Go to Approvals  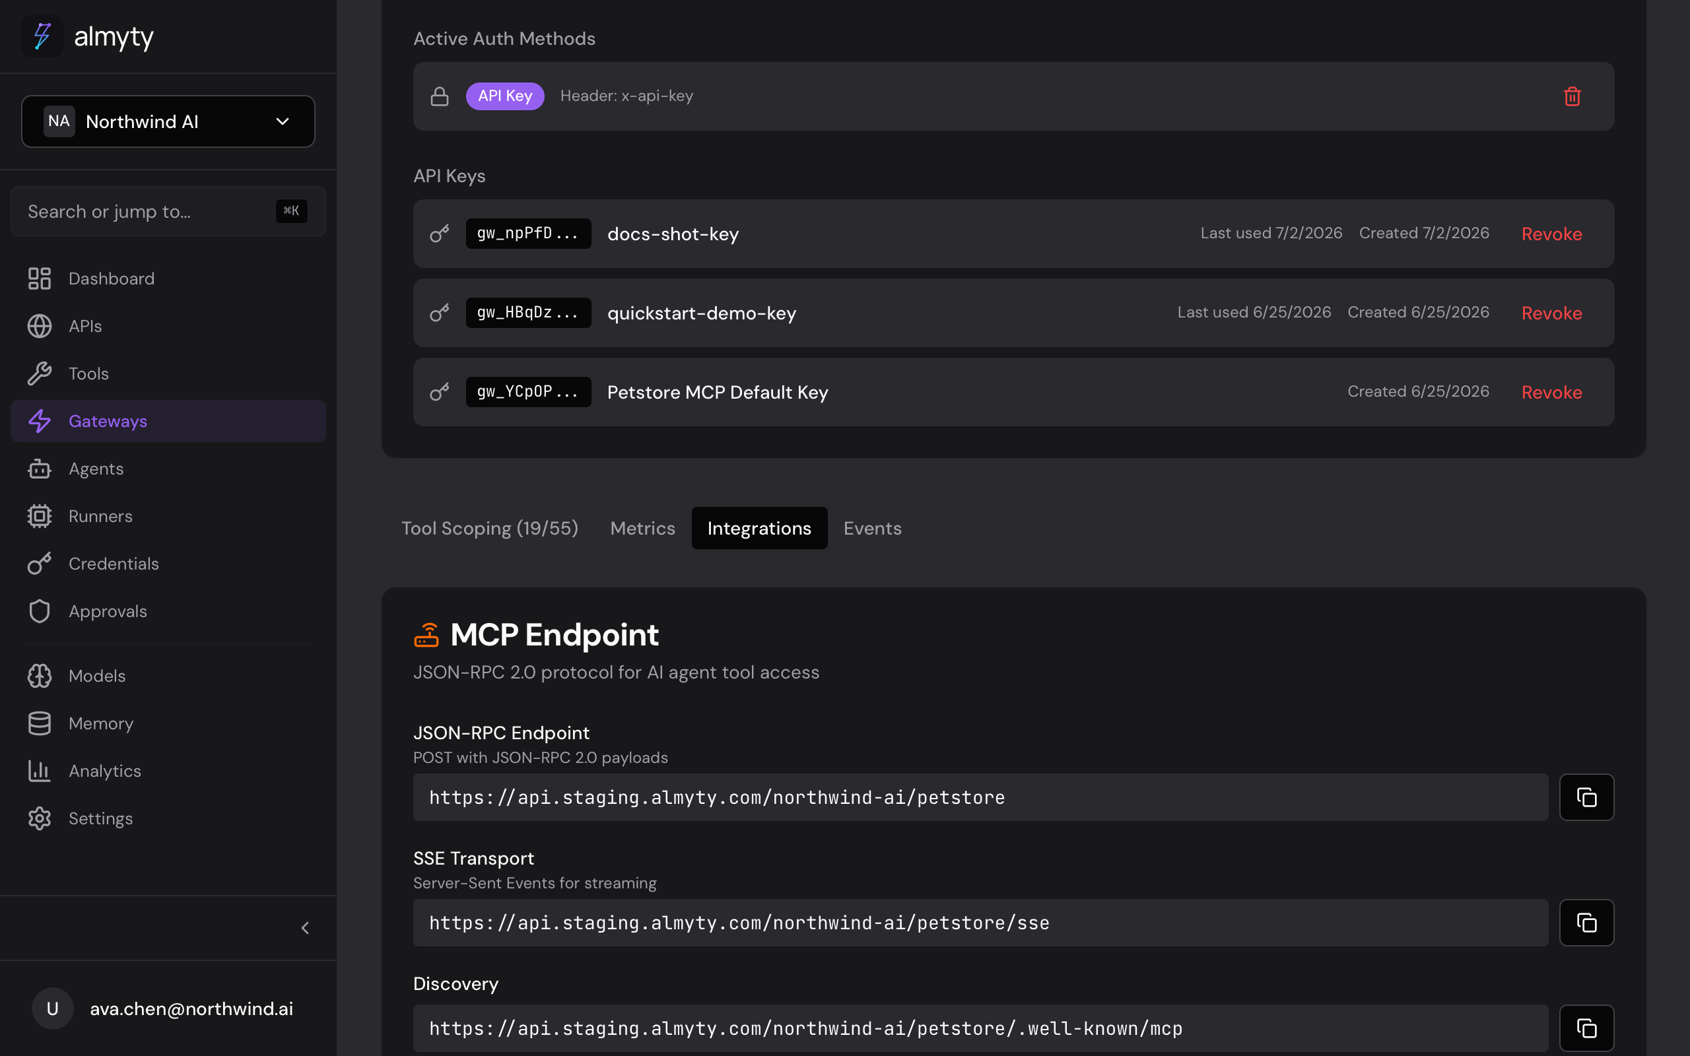pyautogui.click(x=168, y=611)
